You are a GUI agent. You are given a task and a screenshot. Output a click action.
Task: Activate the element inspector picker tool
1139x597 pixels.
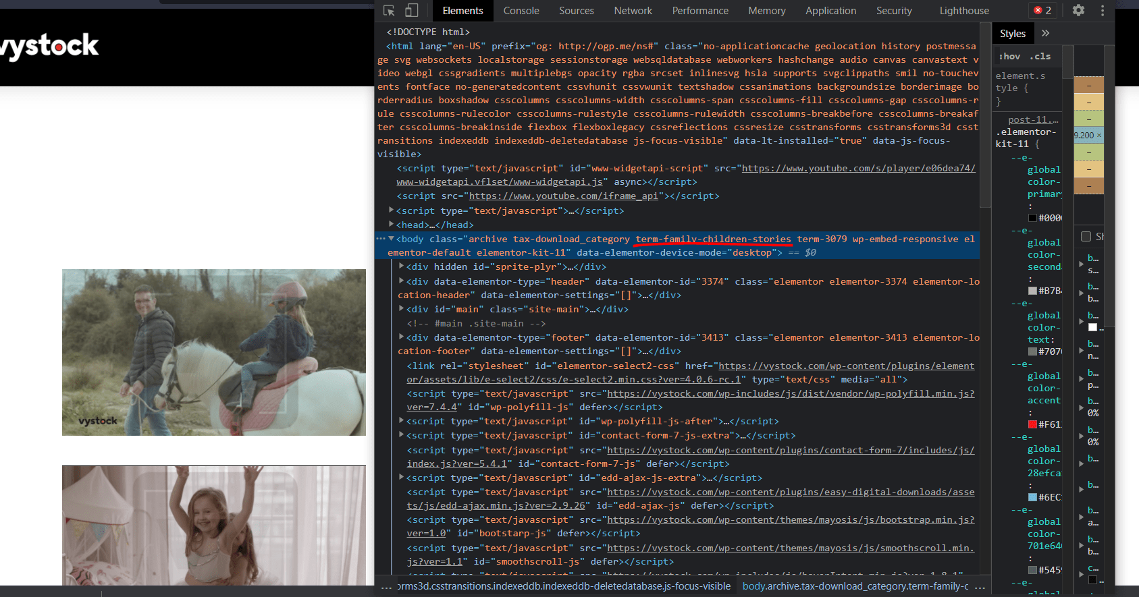coord(389,11)
